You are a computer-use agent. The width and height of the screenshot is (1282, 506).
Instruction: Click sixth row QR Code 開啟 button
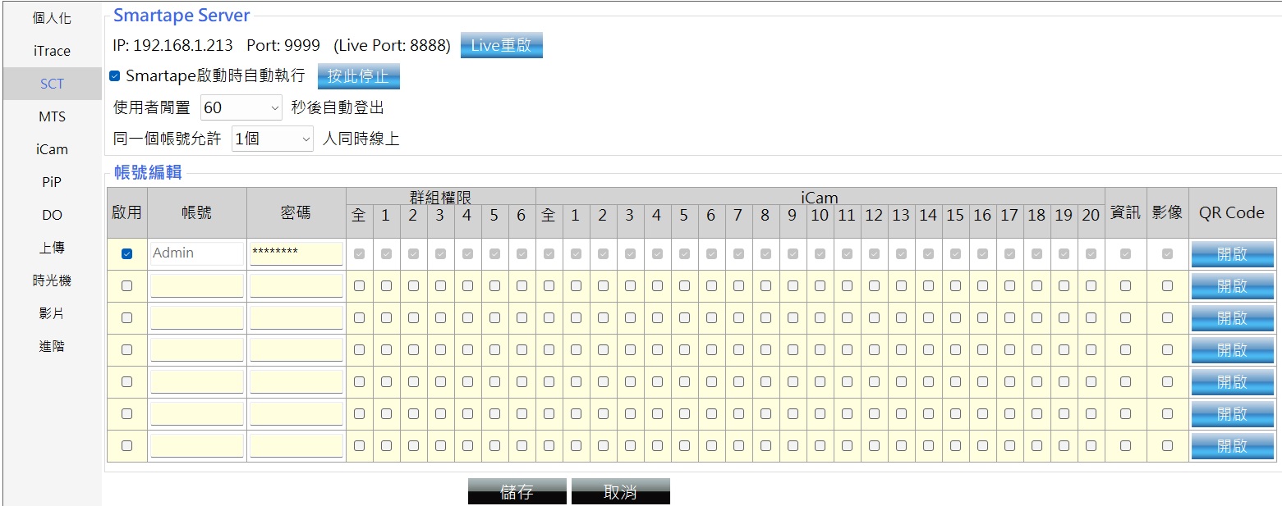click(x=1232, y=414)
